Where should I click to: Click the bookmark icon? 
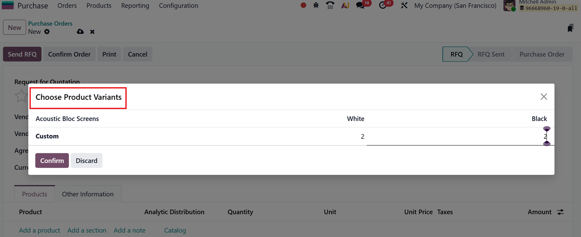tap(570, 28)
